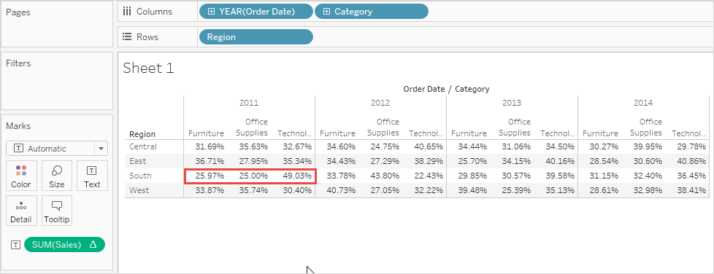Click the Marks card title

tap(18, 126)
